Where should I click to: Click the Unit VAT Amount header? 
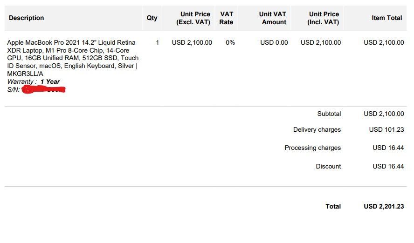click(x=273, y=18)
